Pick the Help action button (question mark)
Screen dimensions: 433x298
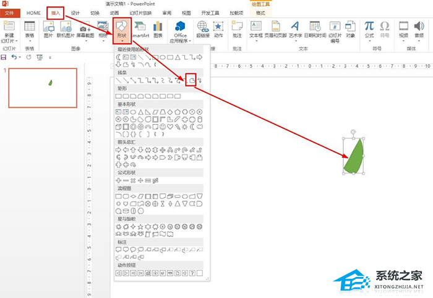tap(192, 273)
